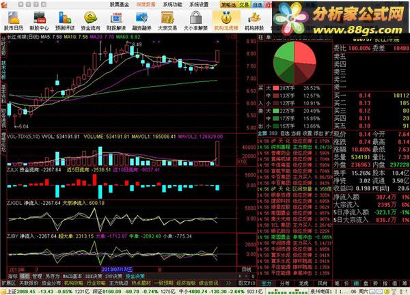Open the 机构攻略 bottom tab
This screenshot has height=295, width=410.
click(74, 283)
